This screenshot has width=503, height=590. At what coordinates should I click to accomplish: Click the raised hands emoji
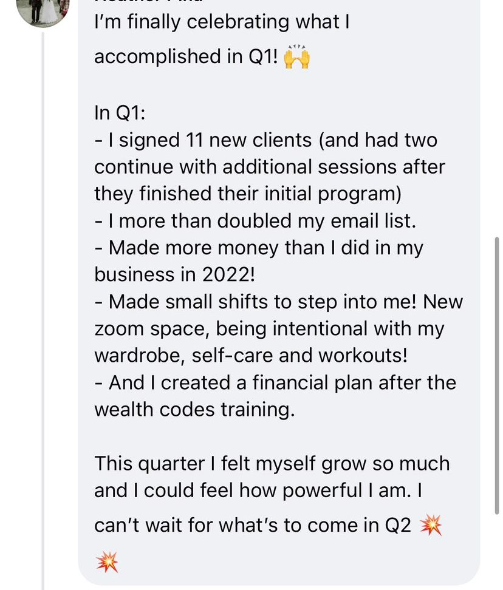point(296,57)
